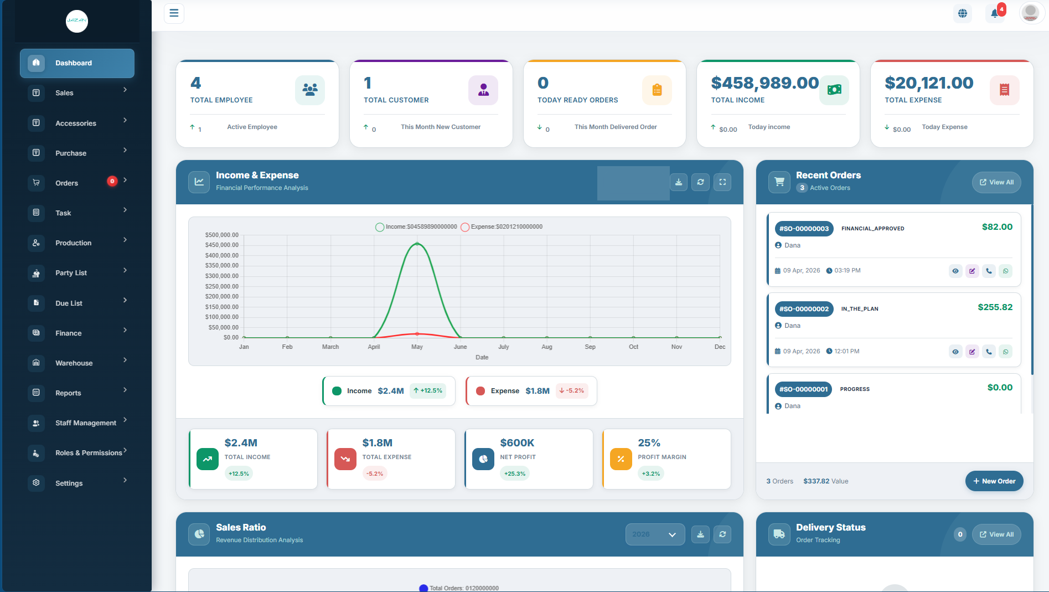Click the New Order button

[x=994, y=481]
